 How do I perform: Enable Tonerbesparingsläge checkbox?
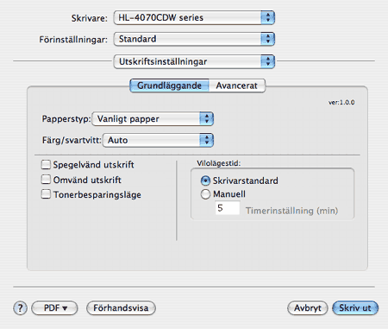point(46,194)
